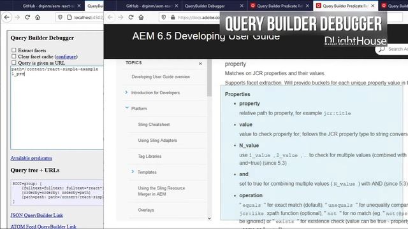This screenshot has width=408, height=229.
Task: Close first Query Builder Predicate tab
Action: tap(307, 6)
